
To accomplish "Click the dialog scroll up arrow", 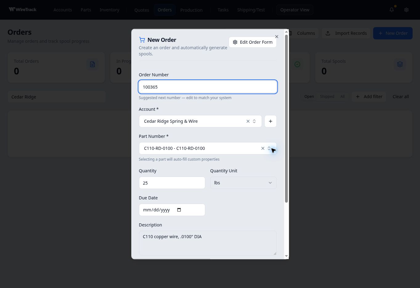I will (286, 32).
